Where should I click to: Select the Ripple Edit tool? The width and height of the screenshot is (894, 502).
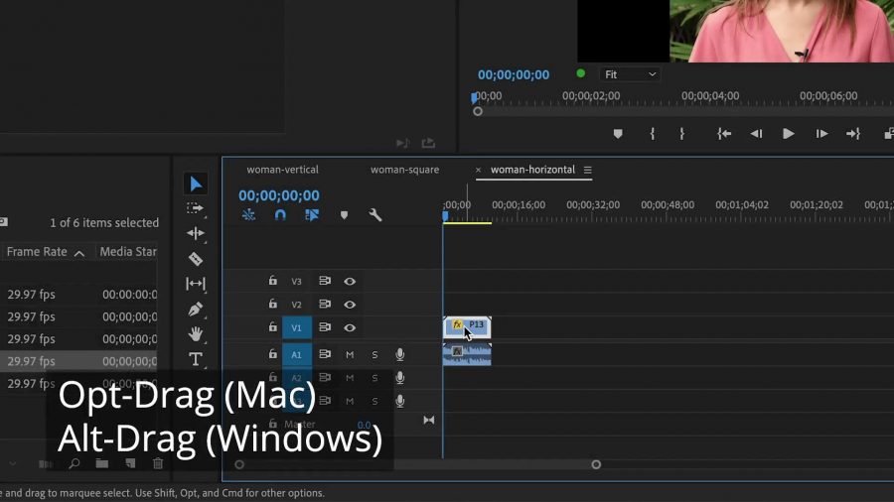click(196, 233)
